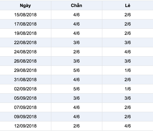Select the date cell 22/08/2018
The height and width of the screenshot is (131, 153).
tap(25, 42)
